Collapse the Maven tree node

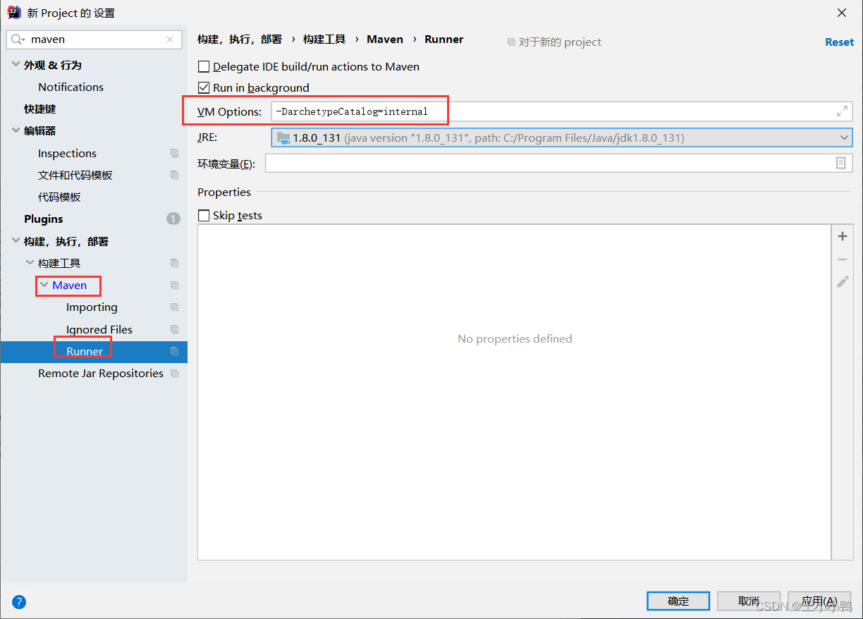tap(44, 285)
